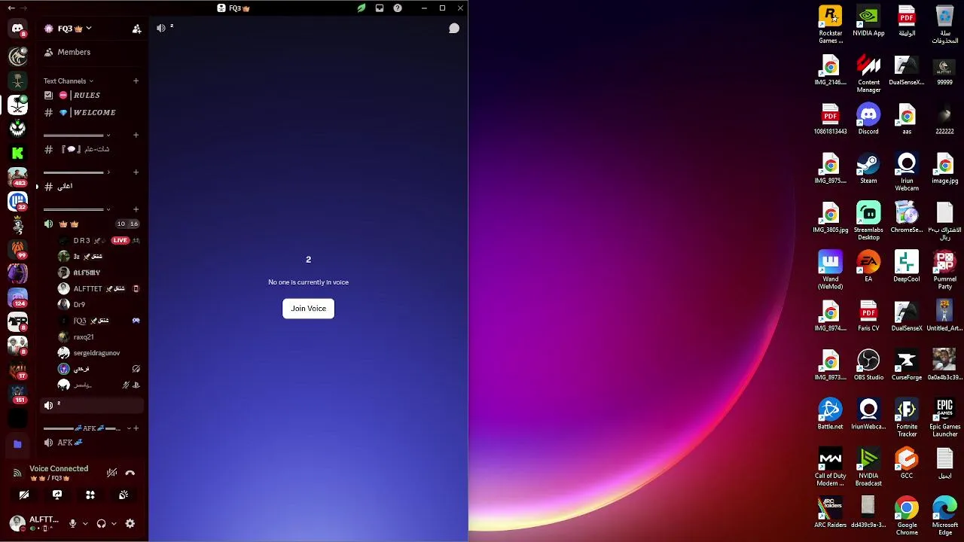Go back using Discord back arrow
The height and width of the screenshot is (542, 964).
click(x=11, y=8)
